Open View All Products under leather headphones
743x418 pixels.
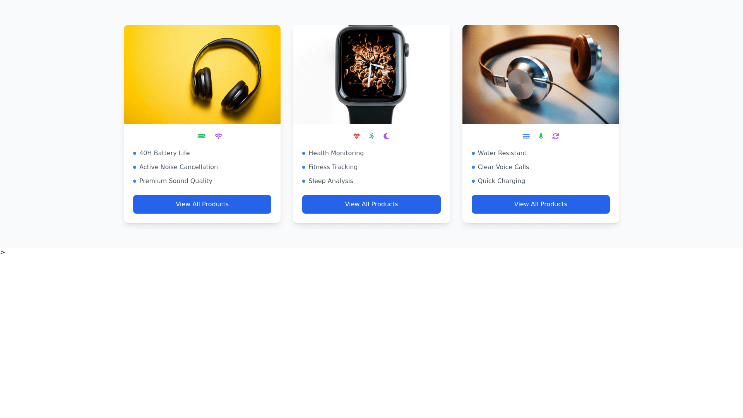tap(541, 204)
